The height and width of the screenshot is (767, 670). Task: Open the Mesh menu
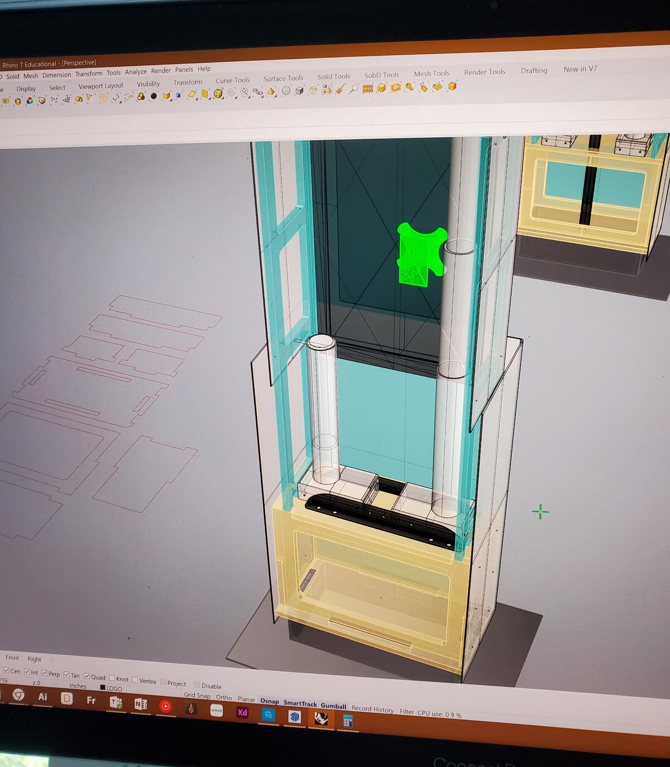pyautogui.click(x=31, y=76)
